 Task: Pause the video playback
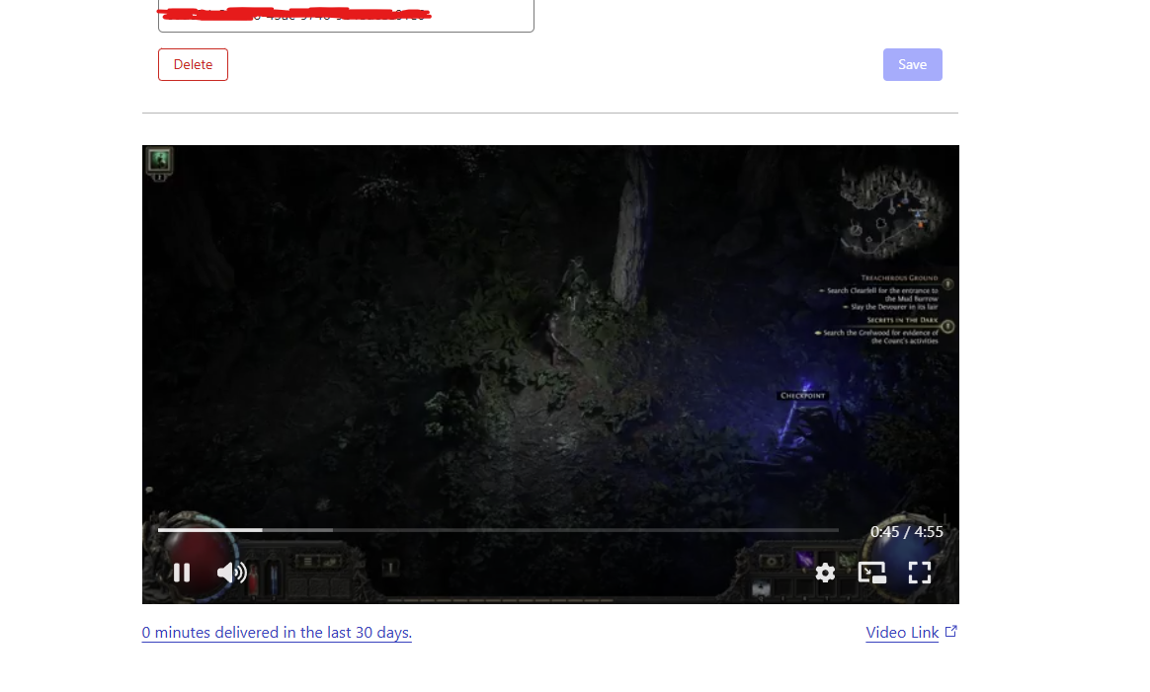182,573
